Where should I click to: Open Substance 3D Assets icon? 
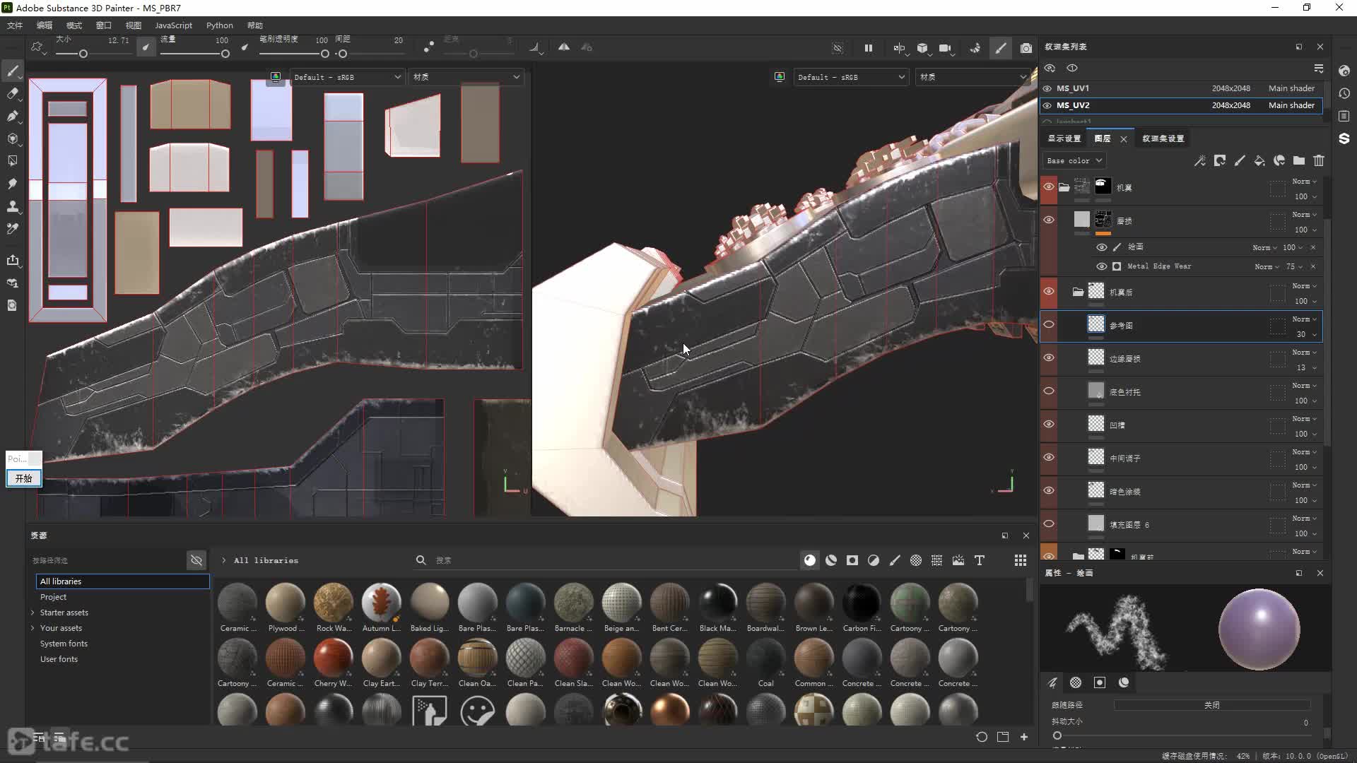tap(1344, 138)
